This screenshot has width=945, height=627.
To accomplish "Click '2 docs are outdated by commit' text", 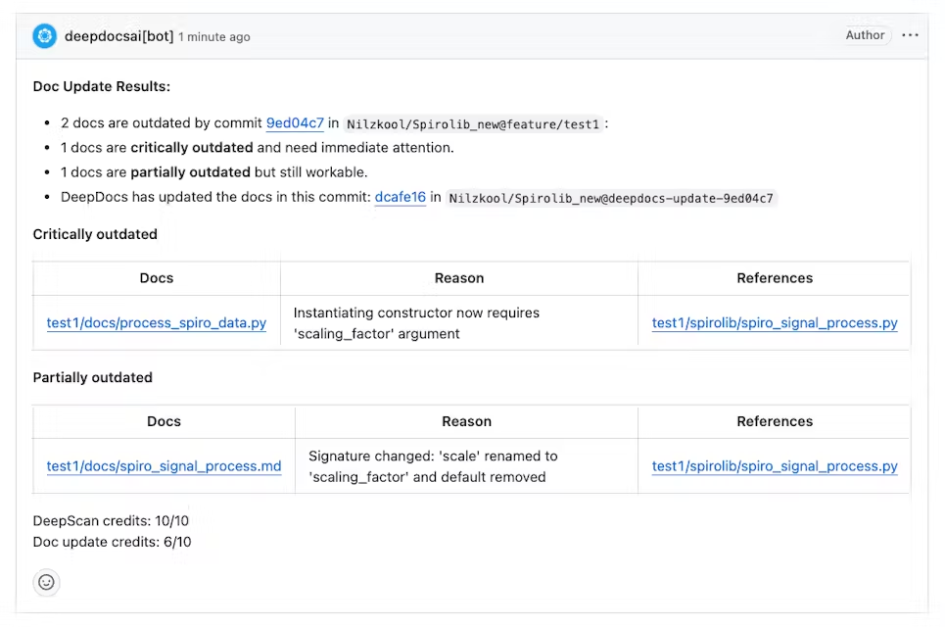I will 161,123.
